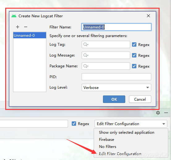Click into the PID field

point(116,77)
